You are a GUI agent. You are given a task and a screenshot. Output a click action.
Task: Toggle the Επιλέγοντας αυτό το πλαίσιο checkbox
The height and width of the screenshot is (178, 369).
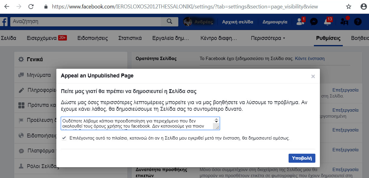point(64,138)
